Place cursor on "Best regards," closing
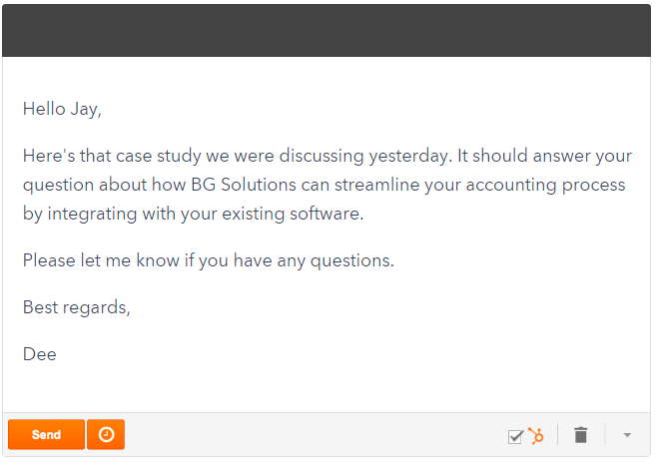The width and height of the screenshot is (657, 464). click(x=77, y=307)
